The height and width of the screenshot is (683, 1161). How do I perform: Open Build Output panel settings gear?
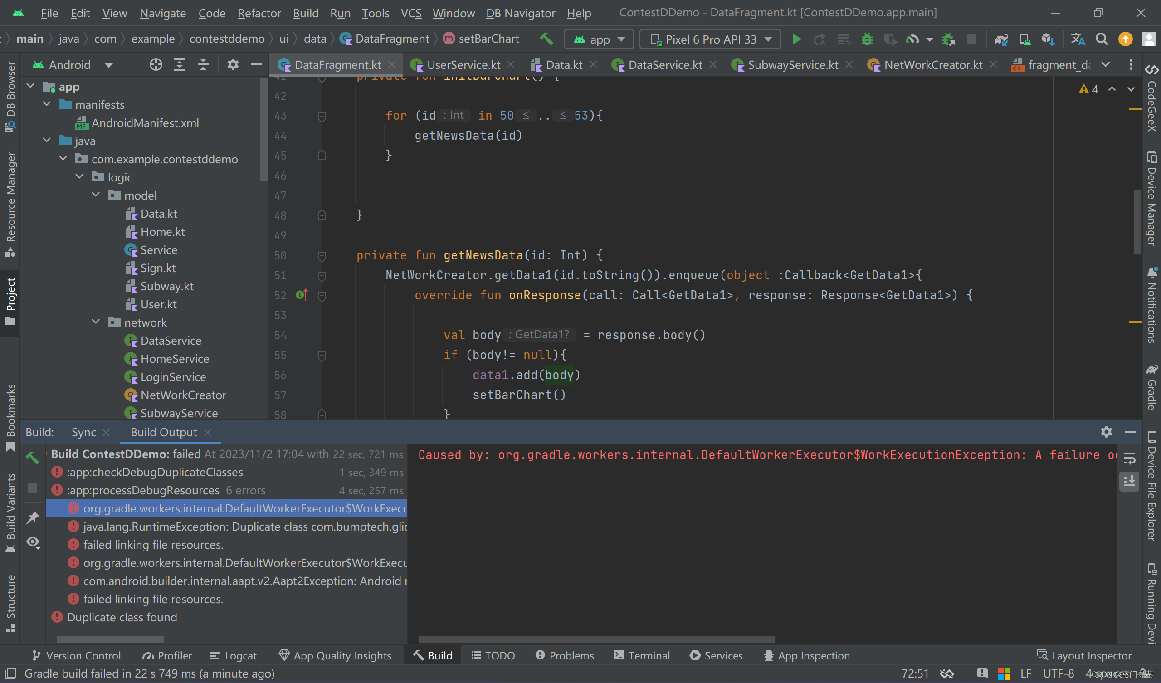(x=1106, y=432)
